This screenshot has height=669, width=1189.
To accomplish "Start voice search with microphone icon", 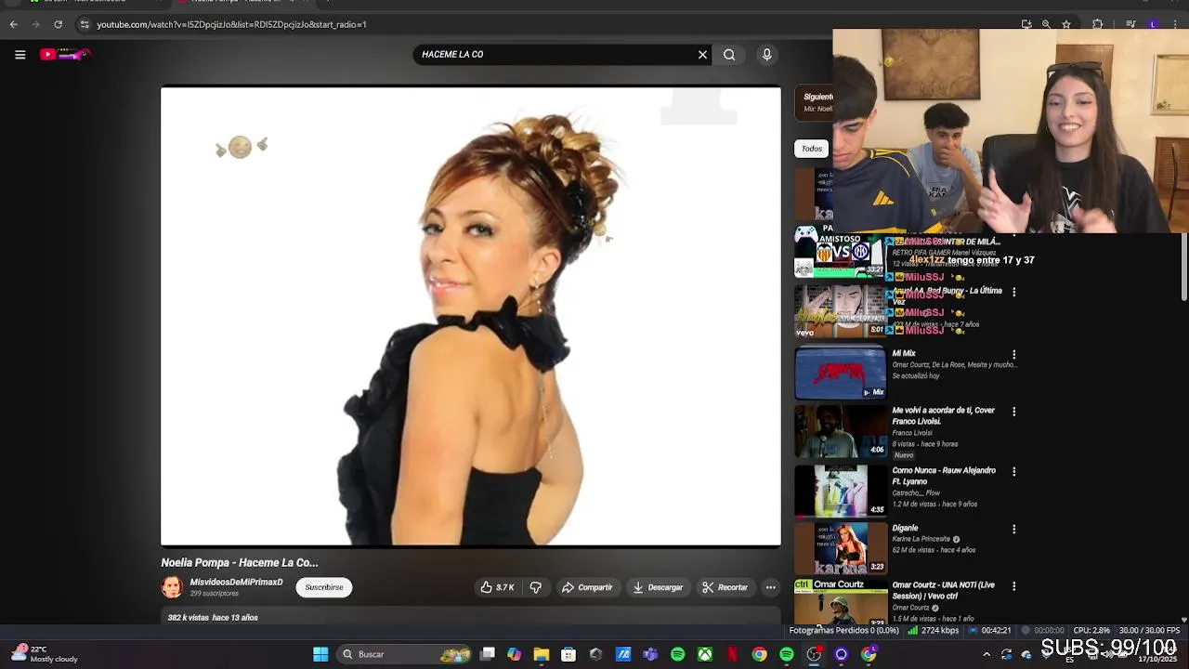I will point(766,55).
